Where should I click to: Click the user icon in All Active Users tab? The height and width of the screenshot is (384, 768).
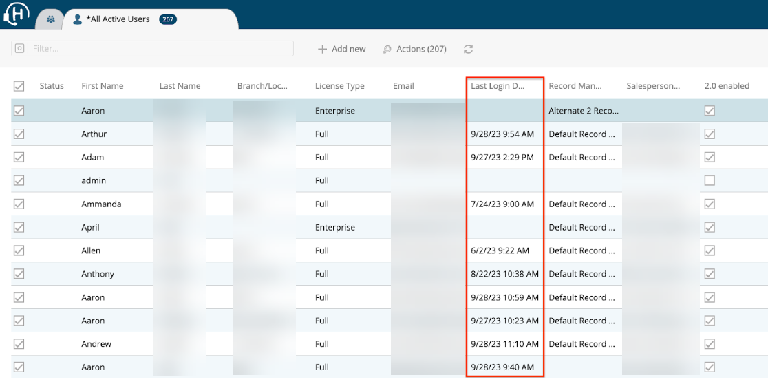77,19
